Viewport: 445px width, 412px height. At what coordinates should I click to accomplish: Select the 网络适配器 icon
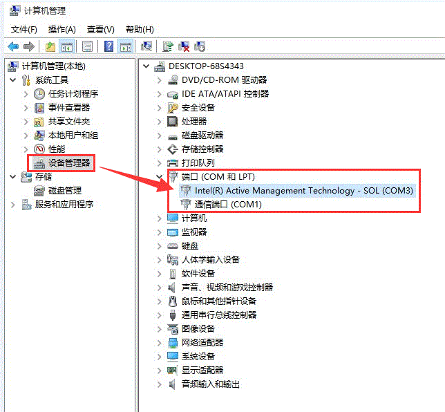173,343
